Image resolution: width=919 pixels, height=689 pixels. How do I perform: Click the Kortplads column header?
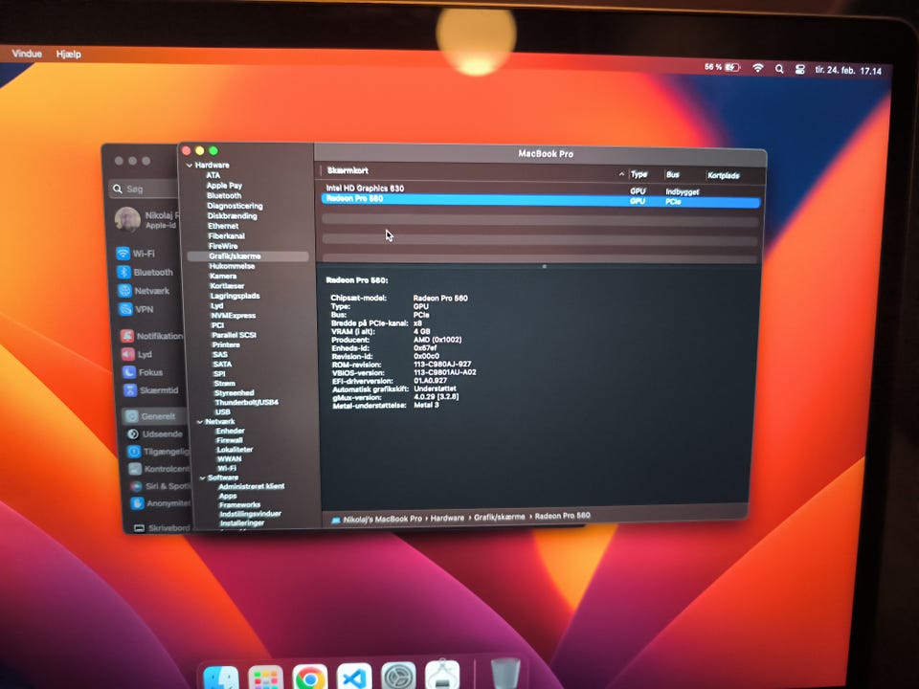point(724,175)
